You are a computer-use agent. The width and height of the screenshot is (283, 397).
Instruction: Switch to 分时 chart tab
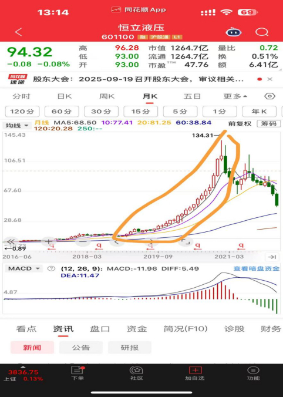(22, 96)
